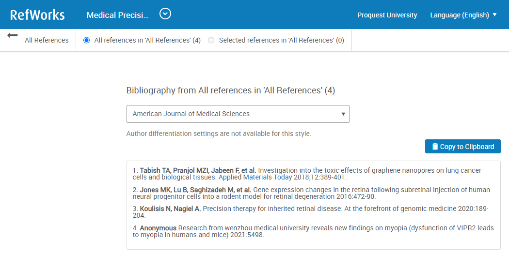Screen dimensions: 509x254
Task: Select 'All references in All References (4)' radio
Action: point(87,40)
